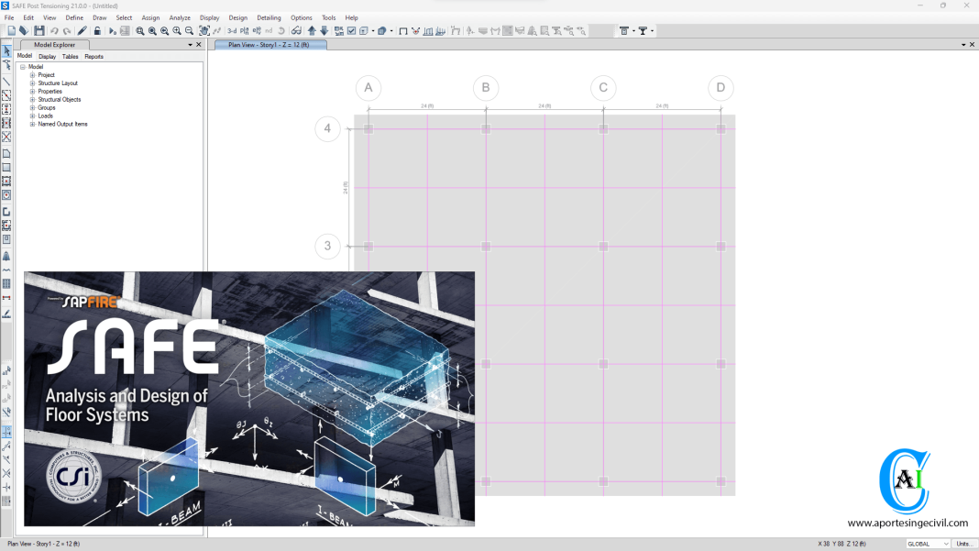This screenshot has width=979, height=551.
Task: Toggle the checkmark display options toolbar icon
Action: pyautogui.click(x=351, y=31)
